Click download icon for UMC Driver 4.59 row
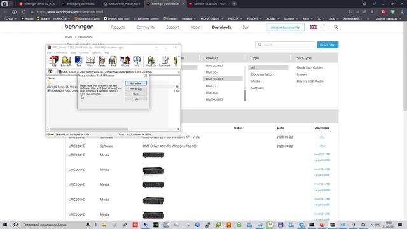The image size is (407, 229). tap(322, 146)
